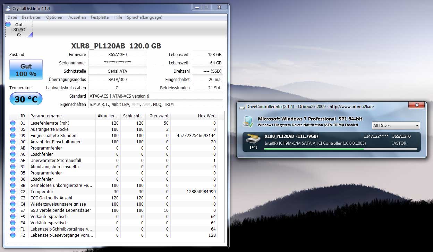Viewport: 433px width, 252px height.
Task: Click the XLR8_PL120AB 120.0 GB heading
Action: (x=116, y=46)
